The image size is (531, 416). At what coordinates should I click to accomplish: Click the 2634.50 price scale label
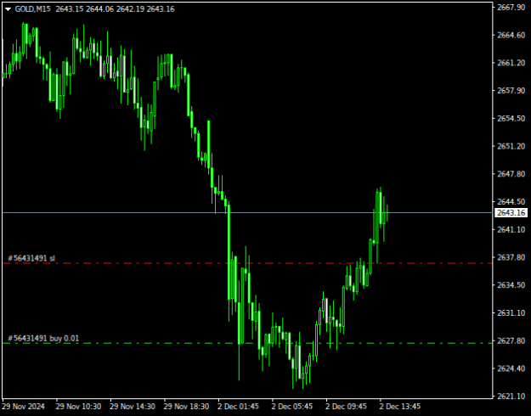pyautogui.click(x=511, y=285)
